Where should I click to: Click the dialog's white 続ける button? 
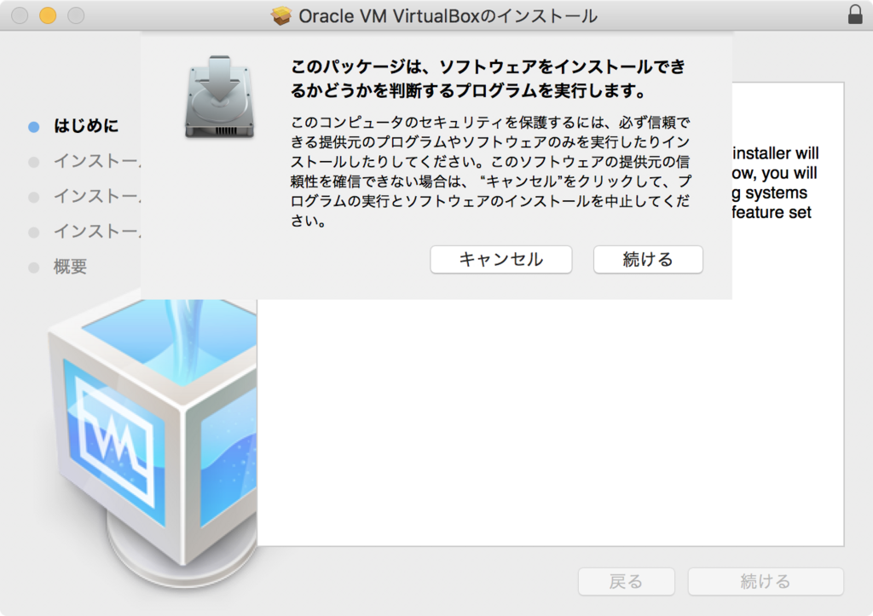tap(648, 259)
